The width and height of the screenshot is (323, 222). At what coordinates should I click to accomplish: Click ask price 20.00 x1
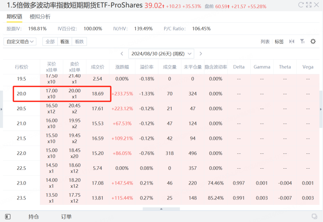[x=75, y=93]
